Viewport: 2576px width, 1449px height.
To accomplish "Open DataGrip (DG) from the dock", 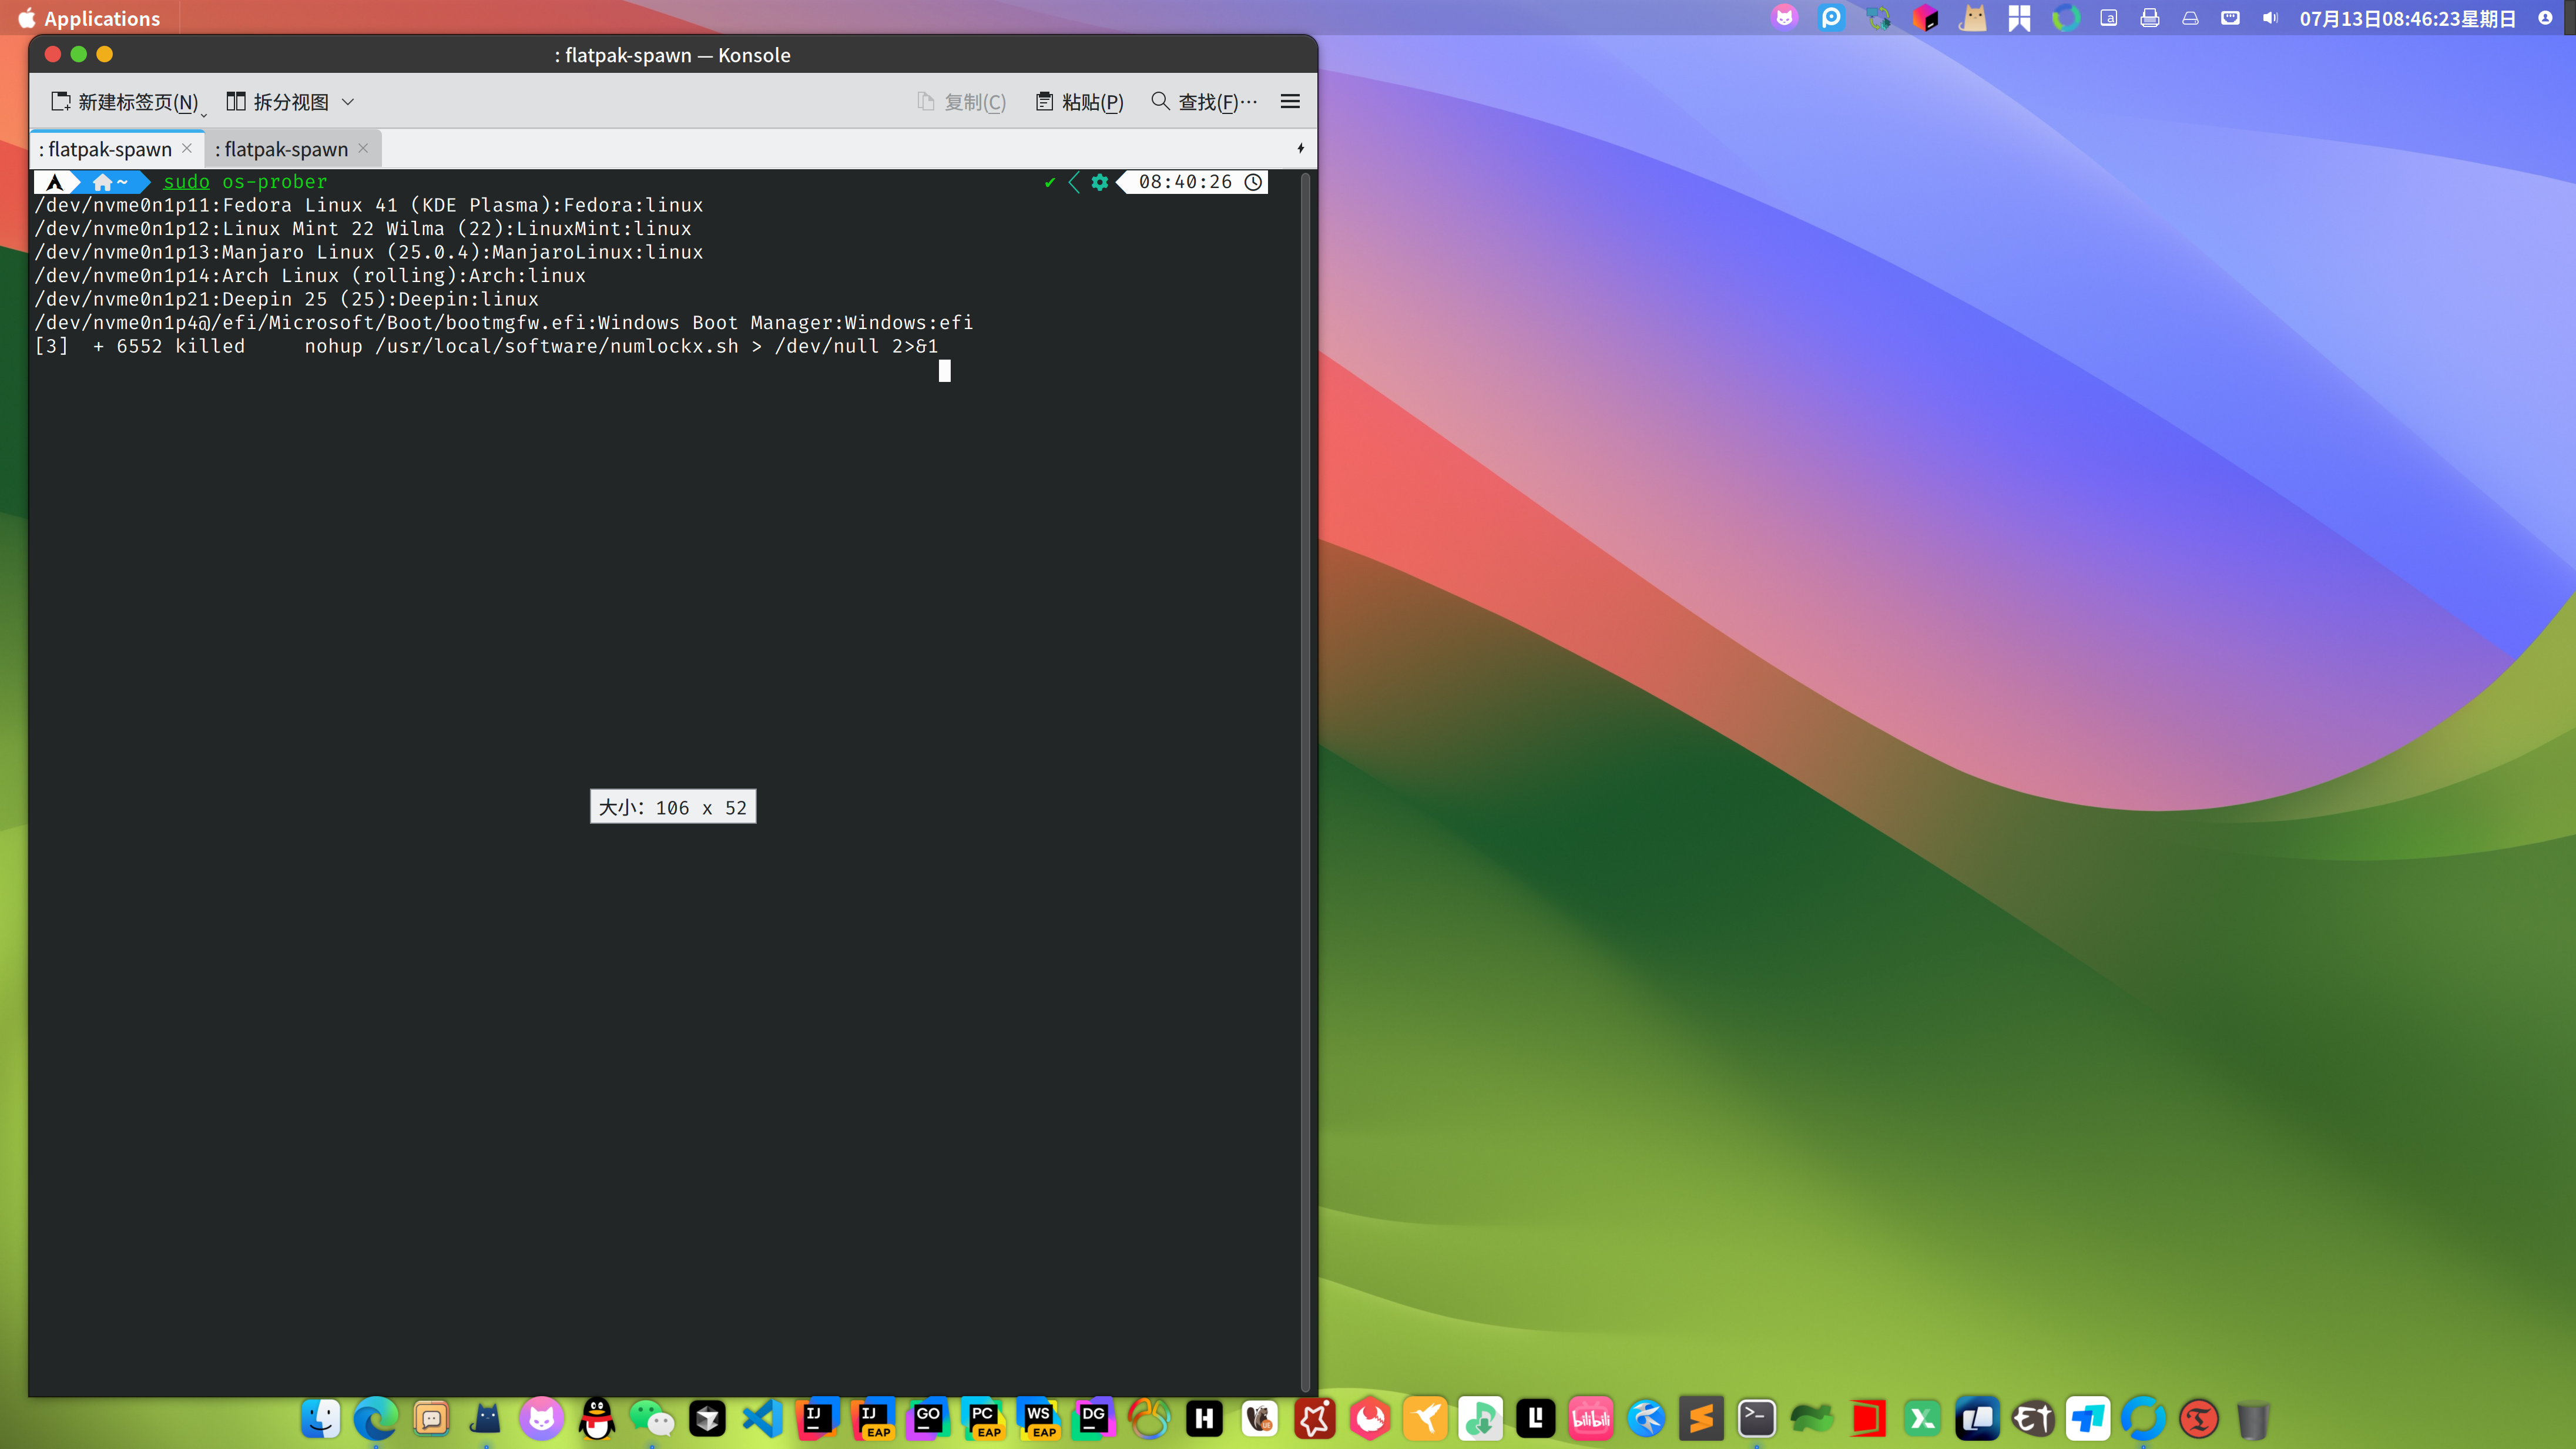I will [x=1094, y=1418].
